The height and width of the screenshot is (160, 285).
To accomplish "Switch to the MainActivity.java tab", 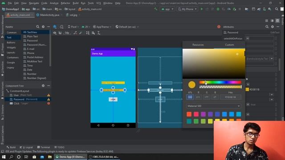I will click(49, 15).
